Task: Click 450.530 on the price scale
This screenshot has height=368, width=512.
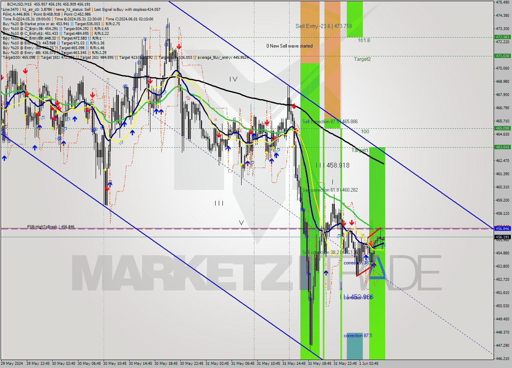Action: (x=502, y=306)
